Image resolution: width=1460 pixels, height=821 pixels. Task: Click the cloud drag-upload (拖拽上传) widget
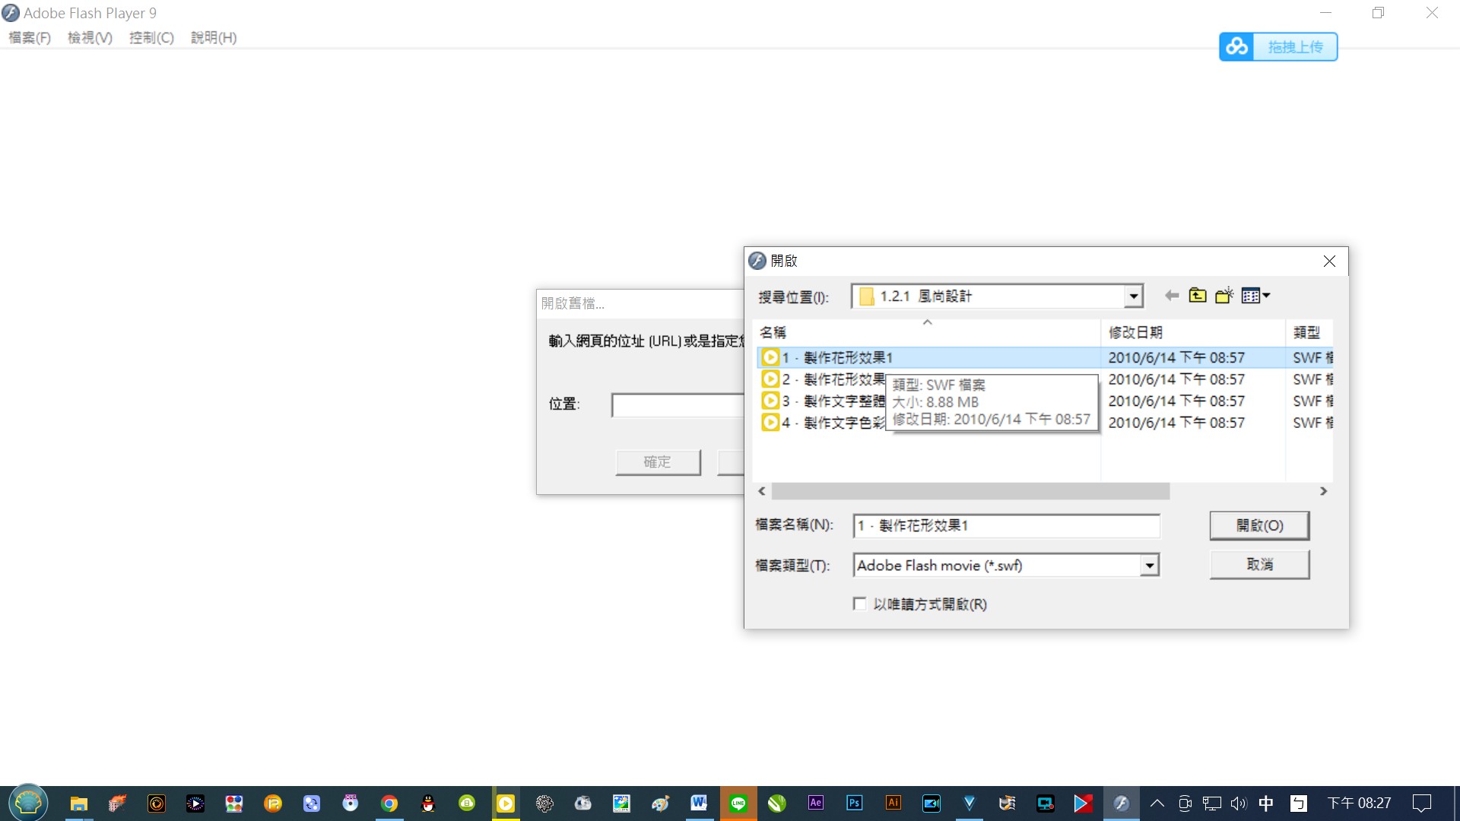tap(1278, 47)
